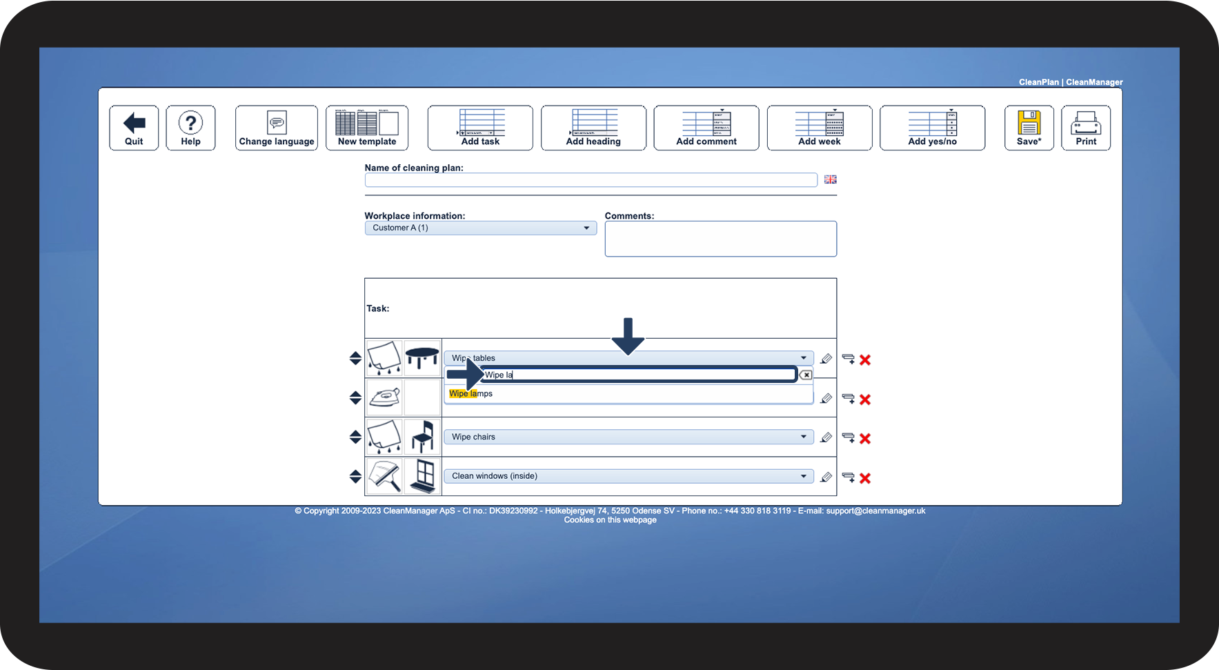This screenshot has width=1219, height=670.
Task: Open the Cookies on this webpage link
Action: (x=610, y=520)
